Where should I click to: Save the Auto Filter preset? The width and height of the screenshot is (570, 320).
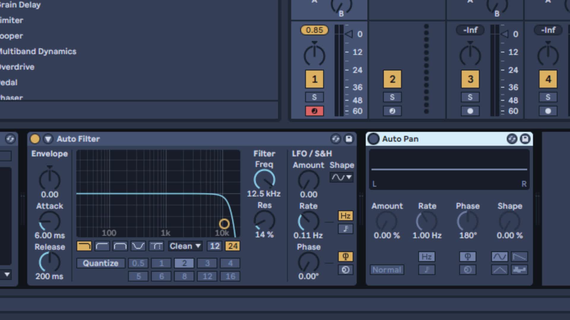(349, 139)
